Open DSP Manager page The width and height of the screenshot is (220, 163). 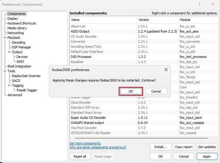point(21,47)
